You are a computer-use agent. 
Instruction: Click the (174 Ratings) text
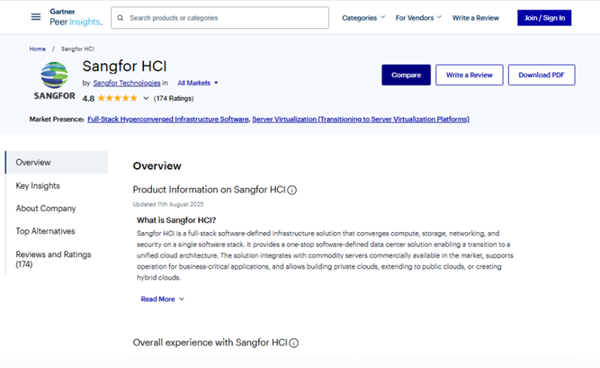pos(174,98)
